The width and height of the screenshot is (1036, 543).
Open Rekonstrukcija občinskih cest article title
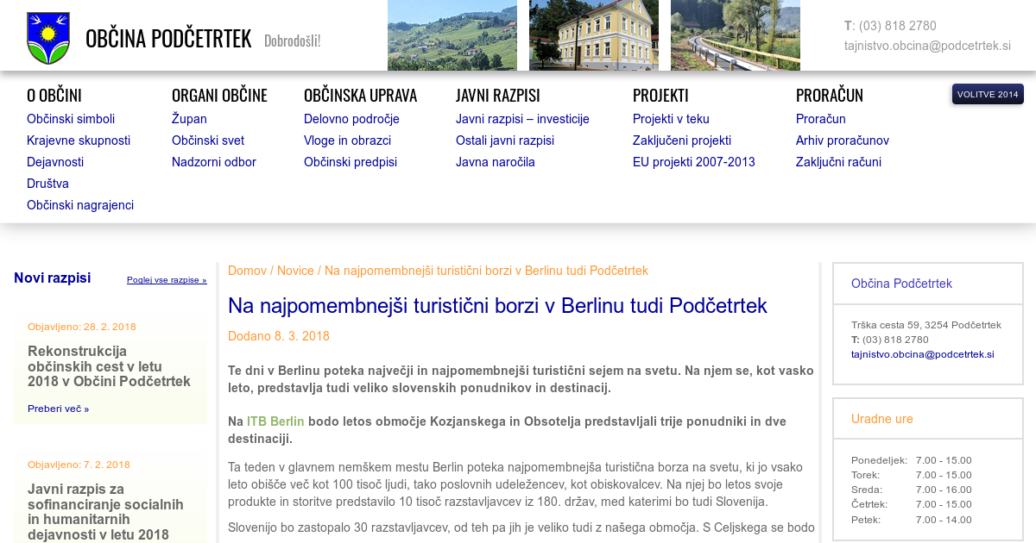pyautogui.click(x=109, y=365)
